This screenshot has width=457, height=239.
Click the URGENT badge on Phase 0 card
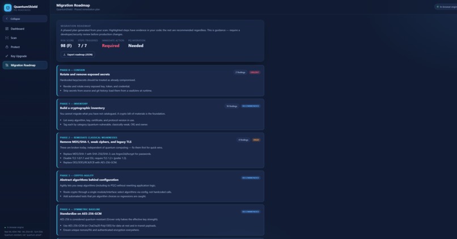[255, 72]
